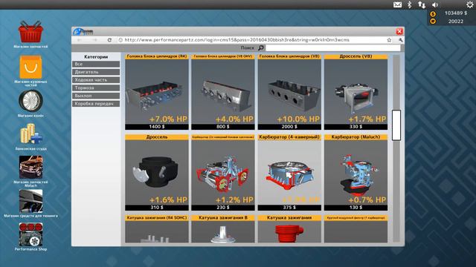
Task: Open the mail envelope icon
Action: tap(397, 4)
